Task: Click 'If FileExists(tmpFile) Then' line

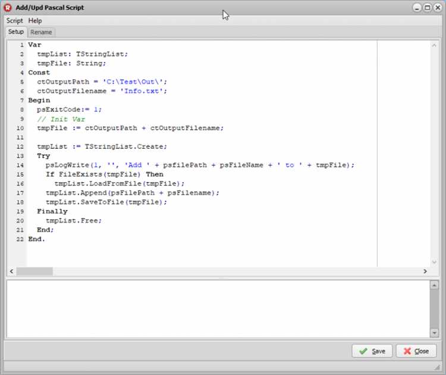Action: point(105,174)
